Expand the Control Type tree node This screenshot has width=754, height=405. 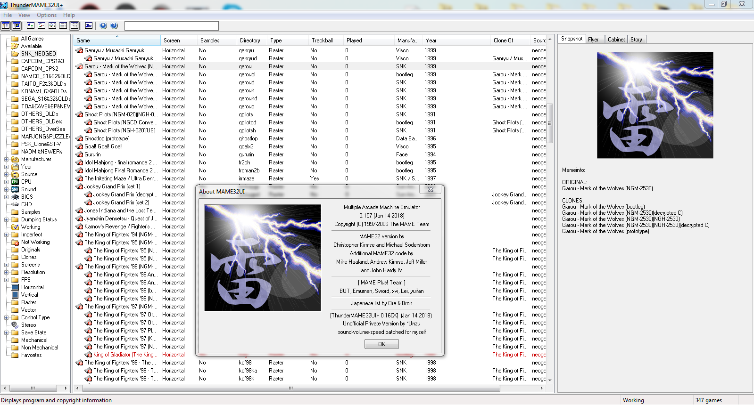coord(7,317)
